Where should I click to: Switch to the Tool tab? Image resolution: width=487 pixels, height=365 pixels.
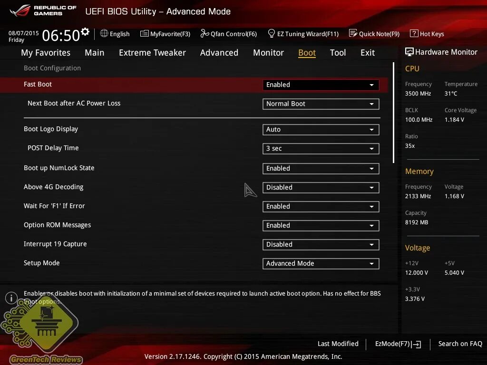[x=338, y=53]
